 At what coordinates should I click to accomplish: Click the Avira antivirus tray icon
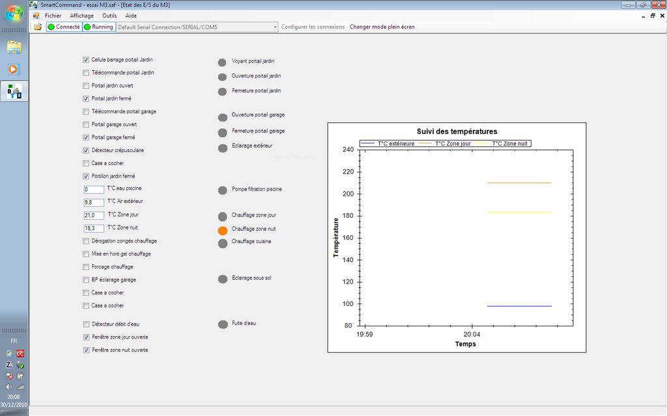pyautogui.click(x=20, y=354)
